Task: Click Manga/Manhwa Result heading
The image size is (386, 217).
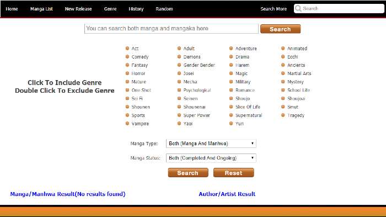Action: click(68, 194)
